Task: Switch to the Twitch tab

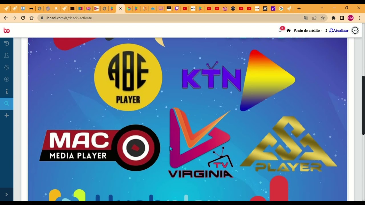Action: pos(177,9)
